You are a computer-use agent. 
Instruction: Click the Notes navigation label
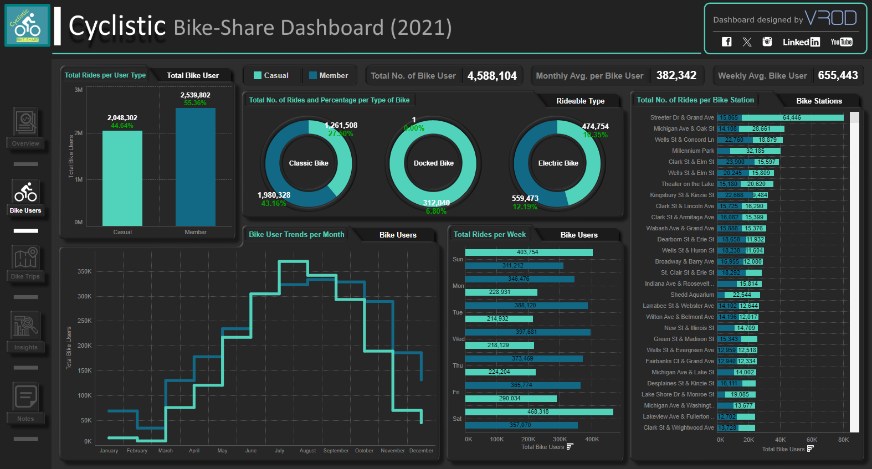[x=25, y=419]
